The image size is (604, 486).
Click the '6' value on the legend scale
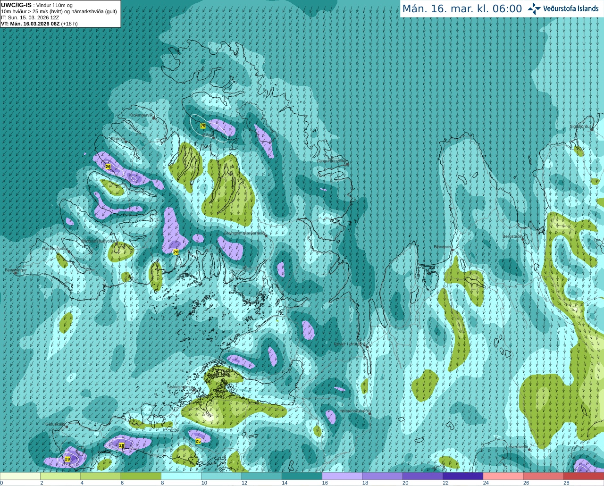[122, 483]
